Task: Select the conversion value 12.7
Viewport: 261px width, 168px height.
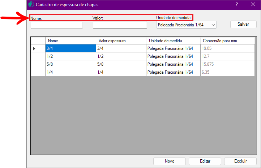Action: [227, 56]
